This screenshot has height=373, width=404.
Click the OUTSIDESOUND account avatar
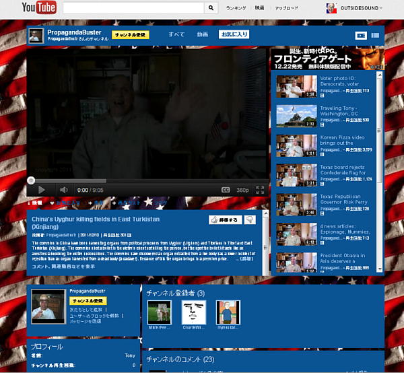click(x=331, y=8)
